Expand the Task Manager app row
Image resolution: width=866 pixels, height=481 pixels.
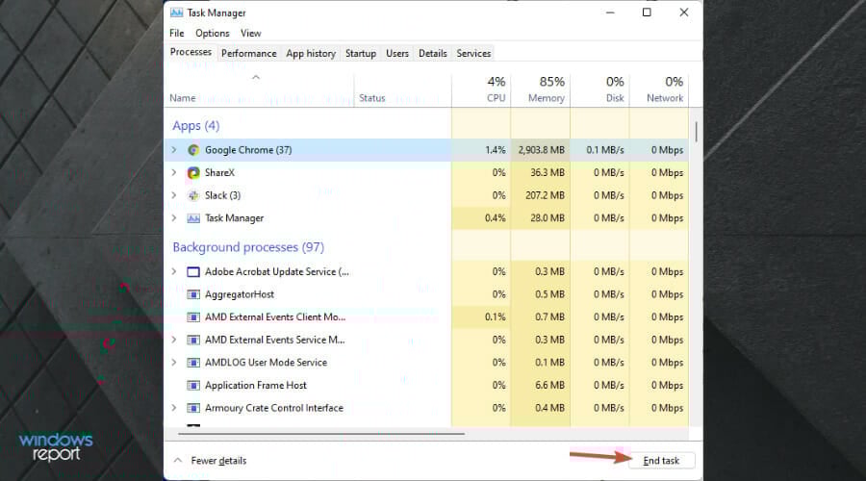click(174, 217)
